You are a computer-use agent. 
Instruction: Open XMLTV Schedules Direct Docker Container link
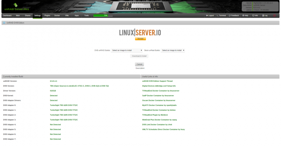(163, 129)
